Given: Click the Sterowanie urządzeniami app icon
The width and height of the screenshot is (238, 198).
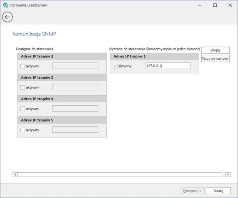Looking at the screenshot, I should 5,5.
